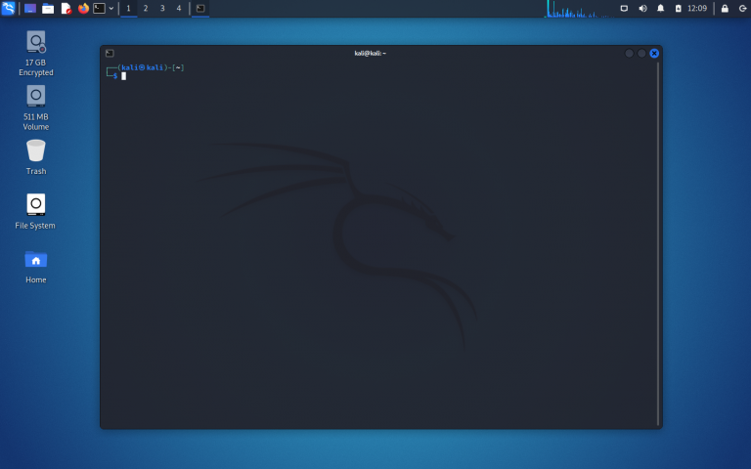Image resolution: width=751 pixels, height=469 pixels.
Task: Launch the file manager from panel
Action: (x=48, y=8)
